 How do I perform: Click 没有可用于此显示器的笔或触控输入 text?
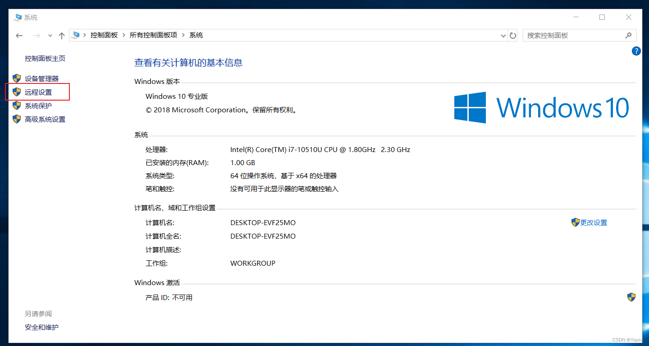pyautogui.click(x=284, y=189)
